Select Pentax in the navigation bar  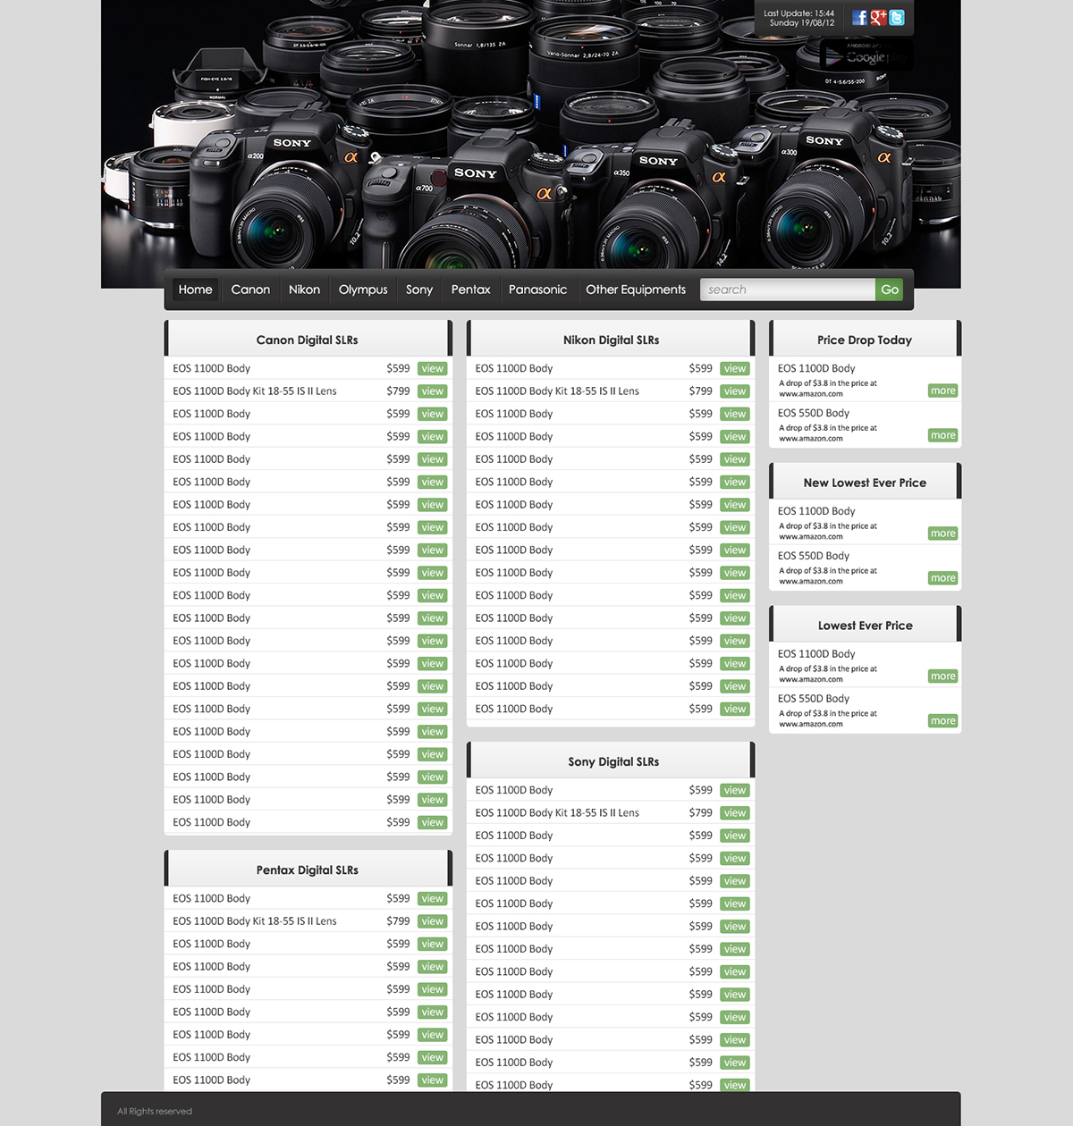[x=470, y=290]
